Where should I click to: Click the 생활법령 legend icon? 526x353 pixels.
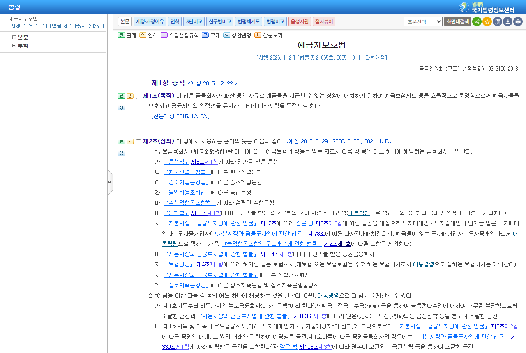coord(226,35)
